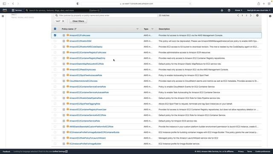Check the AmazonEC2ContainerRegistryReadOnly checkbox
273x154 pixels.
coord(55,58)
